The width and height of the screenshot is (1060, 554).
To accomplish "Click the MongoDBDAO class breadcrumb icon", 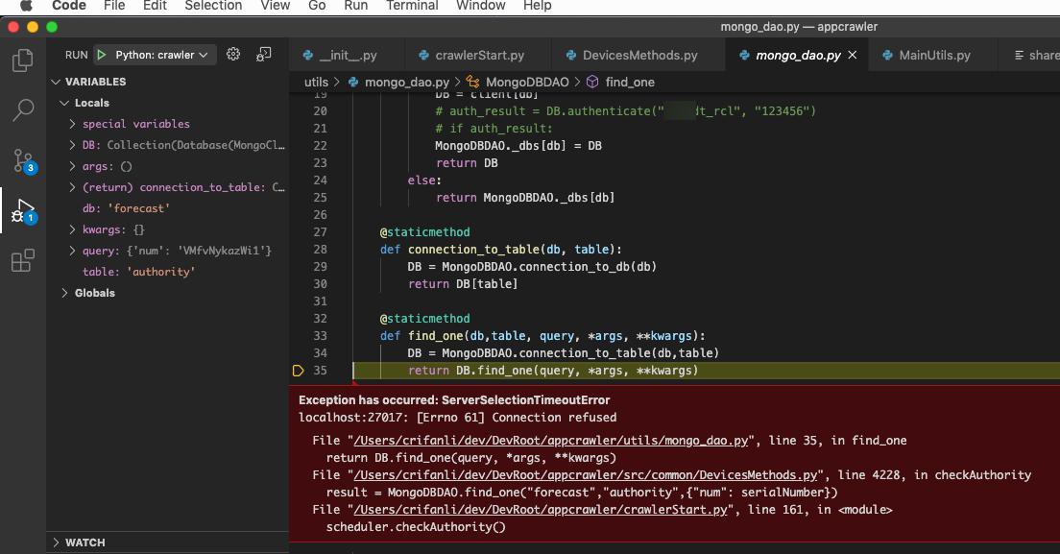I will [472, 82].
